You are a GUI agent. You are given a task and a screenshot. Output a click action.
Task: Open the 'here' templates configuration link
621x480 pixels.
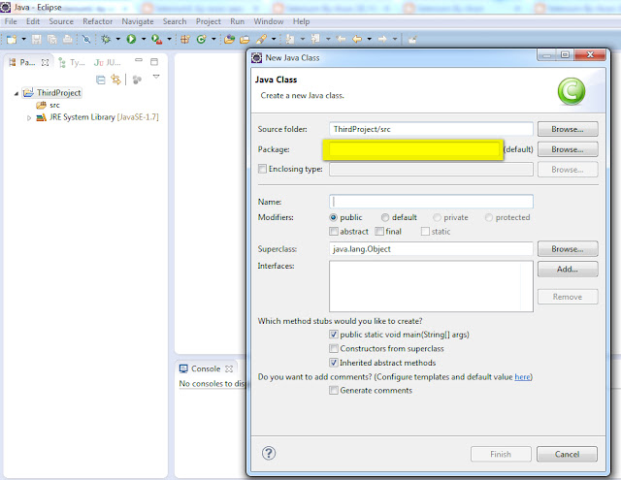tap(522, 377)
